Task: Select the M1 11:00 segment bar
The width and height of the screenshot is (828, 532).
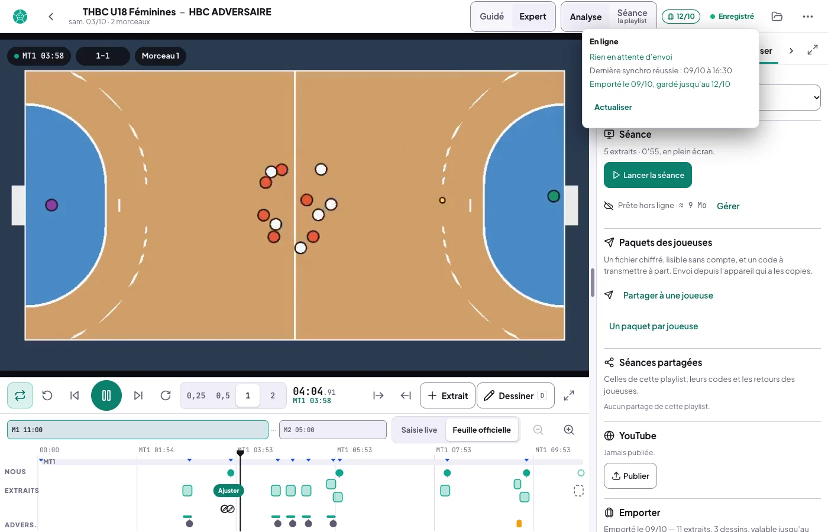Action: pos(138,430)
